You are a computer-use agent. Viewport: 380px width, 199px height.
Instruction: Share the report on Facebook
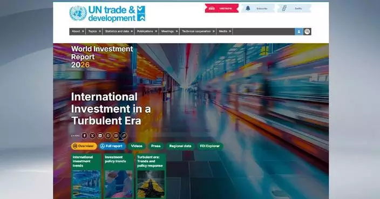(84, 135)
